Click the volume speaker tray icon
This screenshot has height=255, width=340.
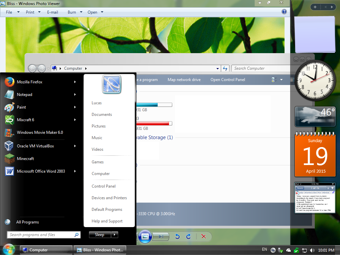[x=312, y=250]
